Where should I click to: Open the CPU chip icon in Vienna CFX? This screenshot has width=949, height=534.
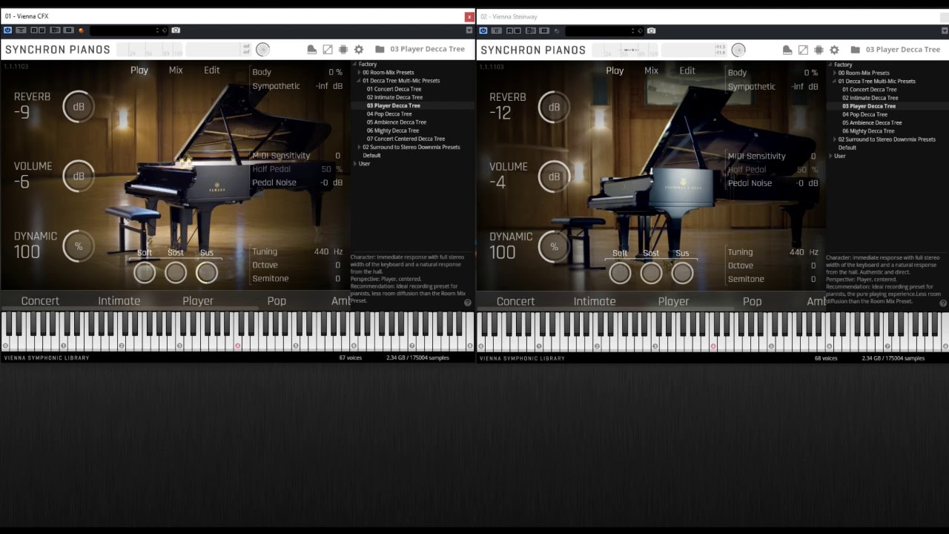point(343,50)
